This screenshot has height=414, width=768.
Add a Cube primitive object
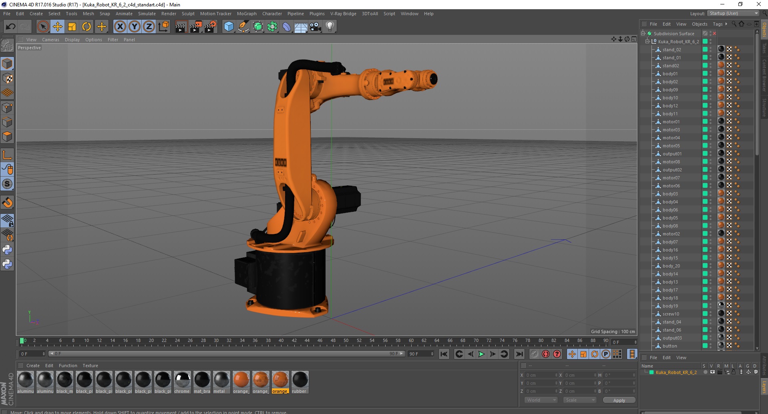(229, 27)
